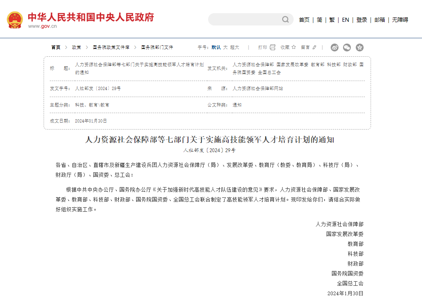This screenshot has width=422, height=301.
Task: Click the message pencil icon
Action: [314, 47]
